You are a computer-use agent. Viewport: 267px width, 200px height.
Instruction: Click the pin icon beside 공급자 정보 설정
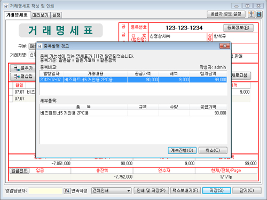coord(252,14)
